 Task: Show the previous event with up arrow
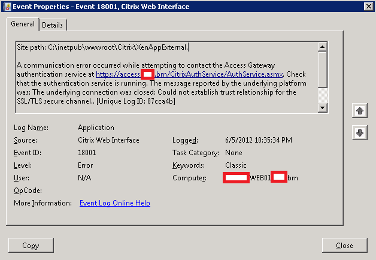[359, 111]
